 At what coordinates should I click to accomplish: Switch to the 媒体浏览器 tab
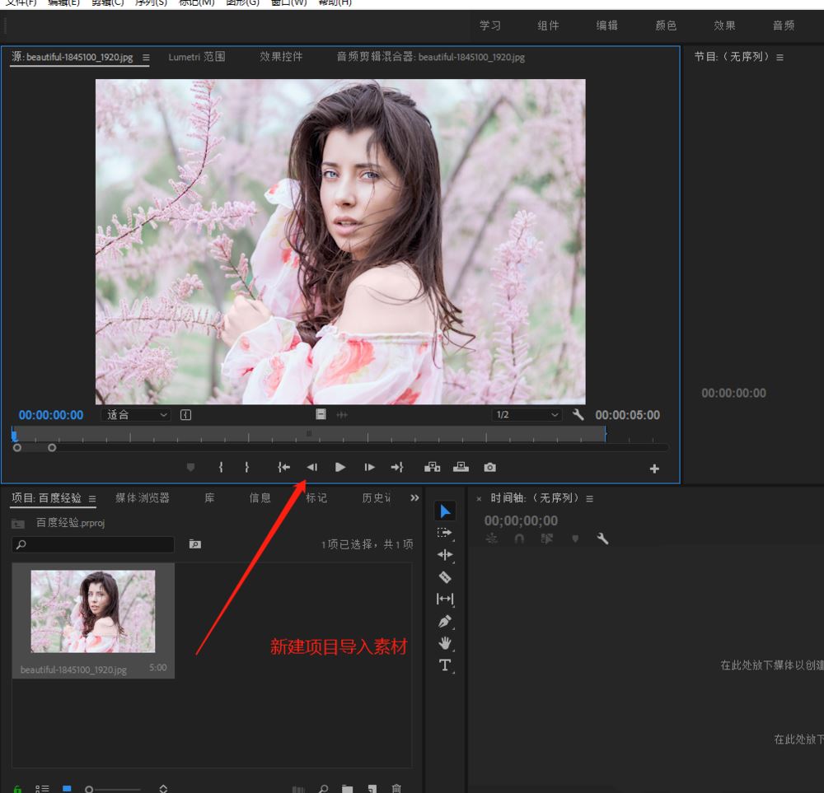pyautogui.click(x=143, y=498)
